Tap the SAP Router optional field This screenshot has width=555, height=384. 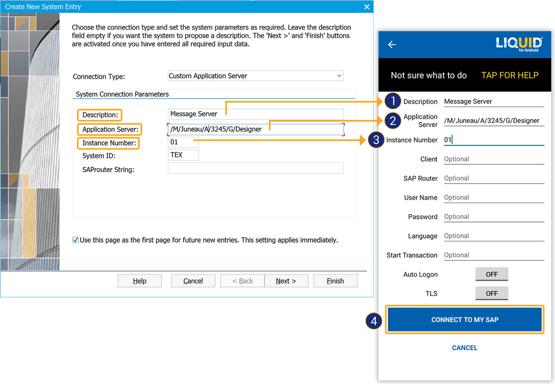coord(494,178)
